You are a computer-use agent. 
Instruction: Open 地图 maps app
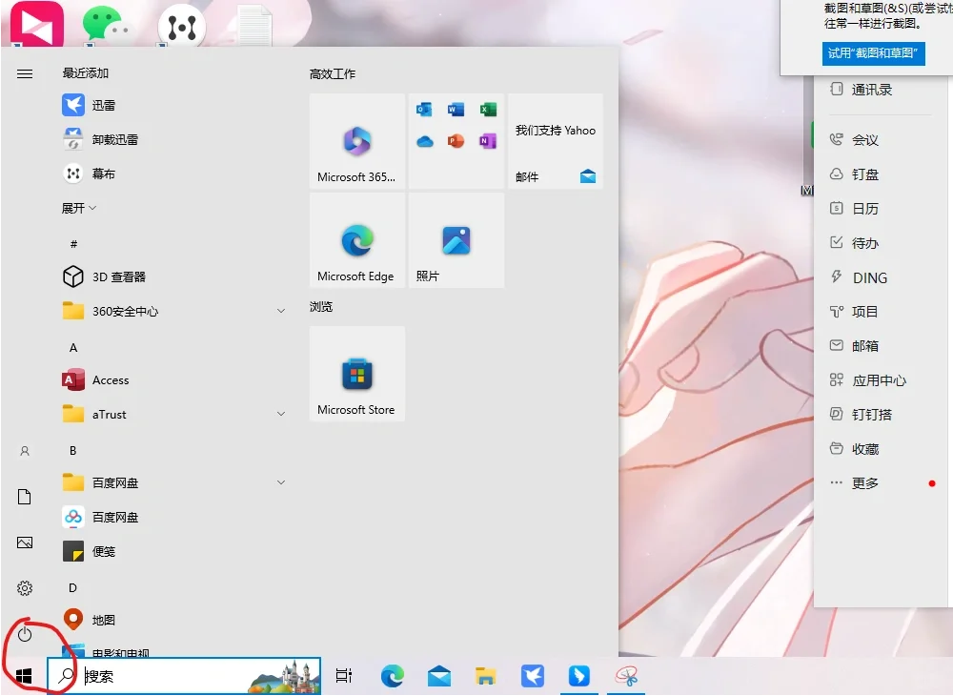(x=89, y=620)
